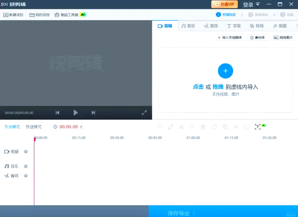
Task: Mute the 音乐 music track
Action: pos(26,166)
